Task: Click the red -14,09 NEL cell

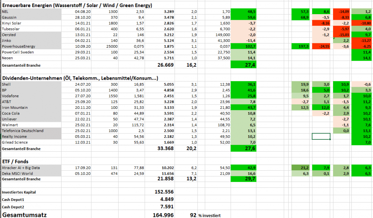Action: tap(342, 12)
